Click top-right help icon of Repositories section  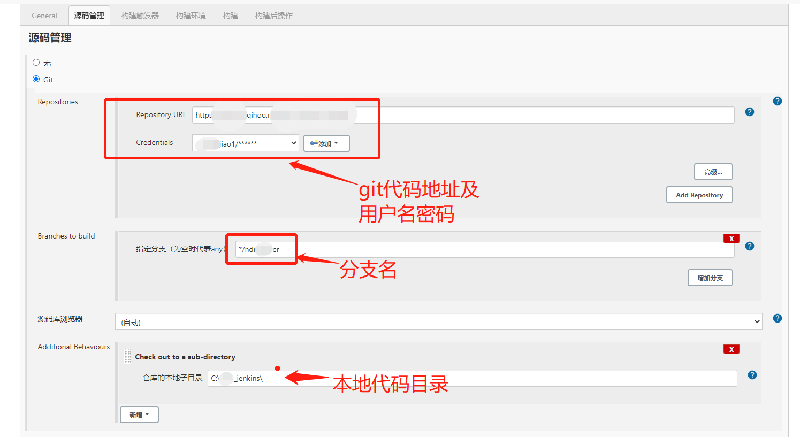[776, 101]
